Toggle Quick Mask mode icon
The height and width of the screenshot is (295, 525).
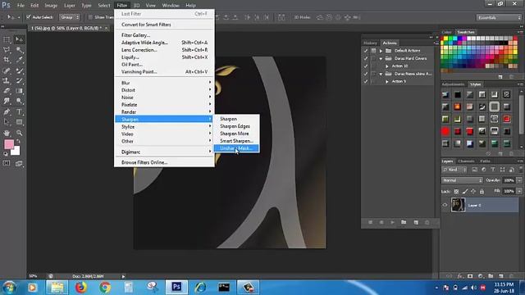7,163
